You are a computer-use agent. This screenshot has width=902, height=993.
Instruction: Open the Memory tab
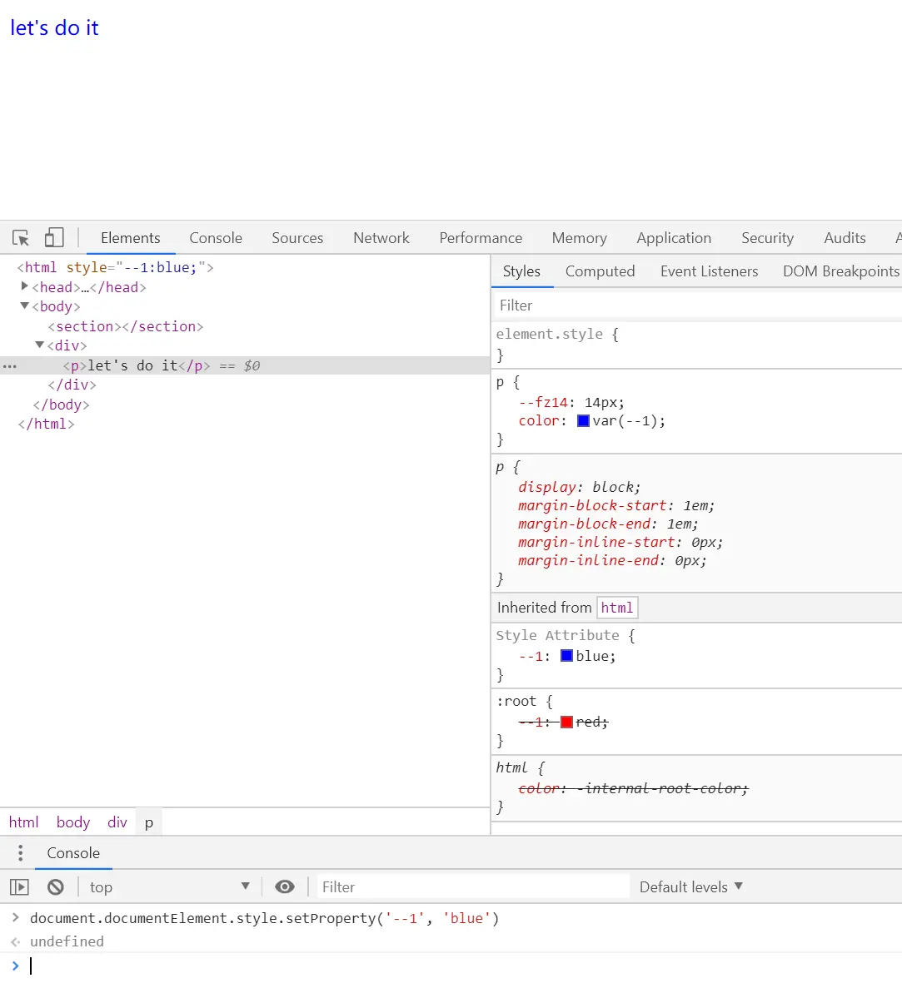pyautogui.click(x=580, y=238)
